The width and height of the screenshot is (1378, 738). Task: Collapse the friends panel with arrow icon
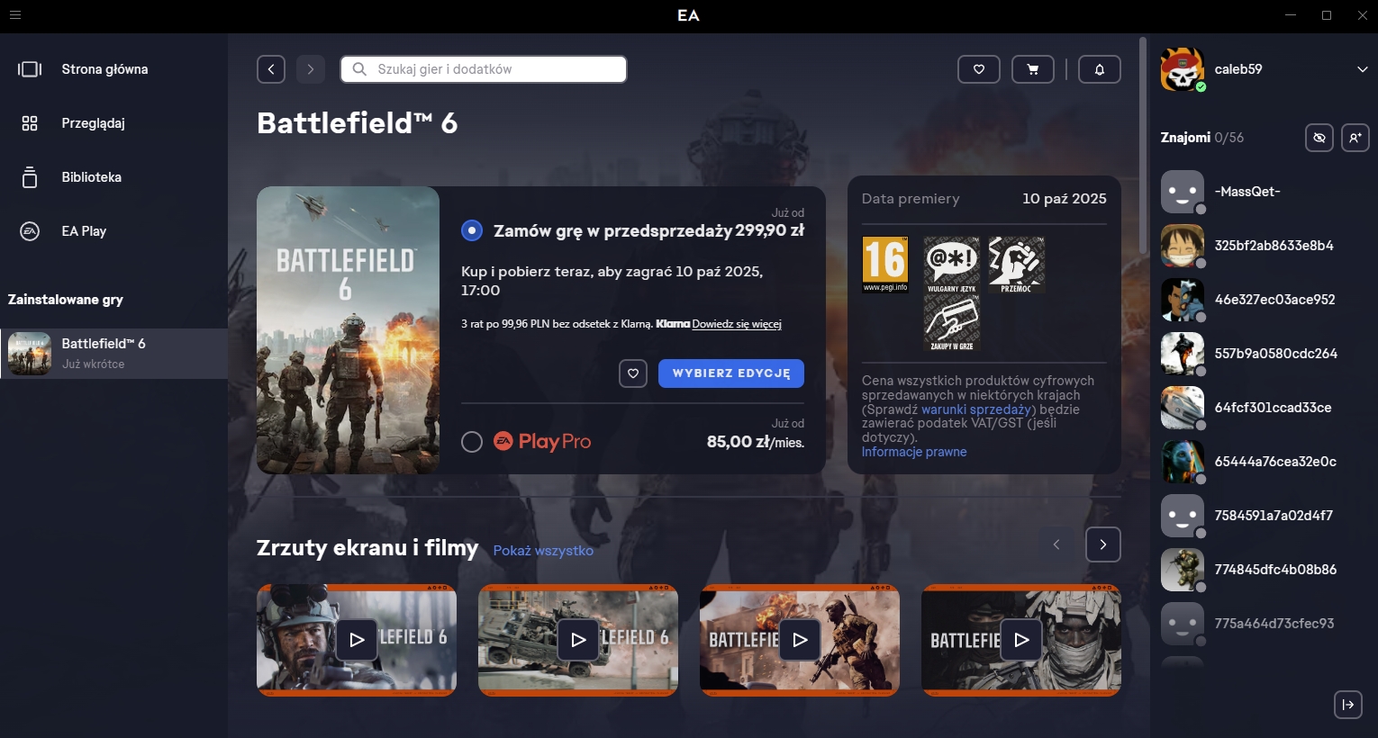pyautogui.click(x=1347, y=705)
